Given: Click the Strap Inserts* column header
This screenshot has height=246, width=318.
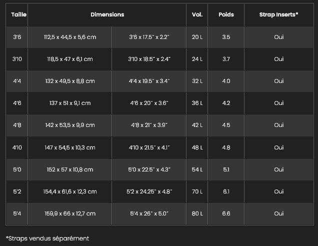Looking at the screenshot, I should (278, 15).
